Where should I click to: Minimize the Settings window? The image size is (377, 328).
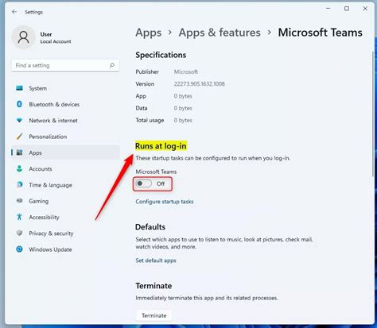[328, 9]
